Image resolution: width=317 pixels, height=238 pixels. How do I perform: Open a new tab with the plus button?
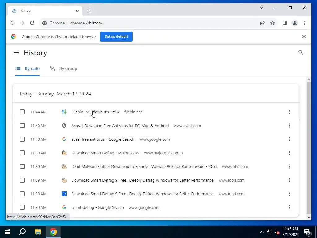(89, 11)
